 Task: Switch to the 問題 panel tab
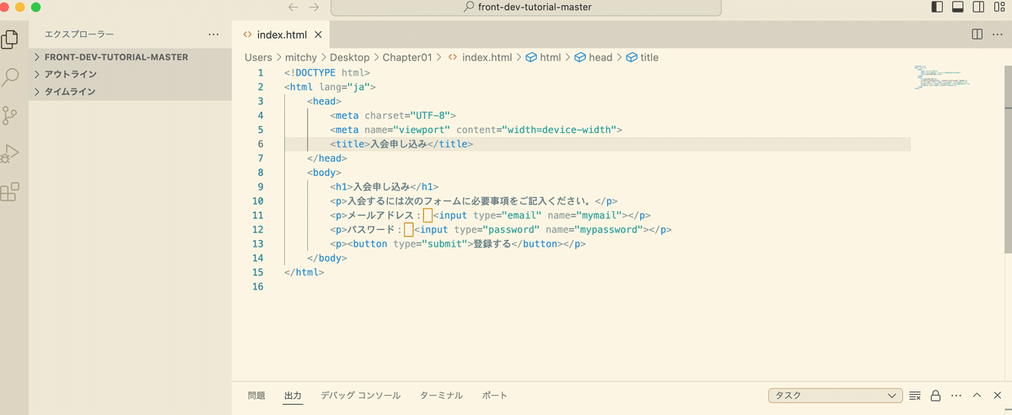(x=256, y=396)
